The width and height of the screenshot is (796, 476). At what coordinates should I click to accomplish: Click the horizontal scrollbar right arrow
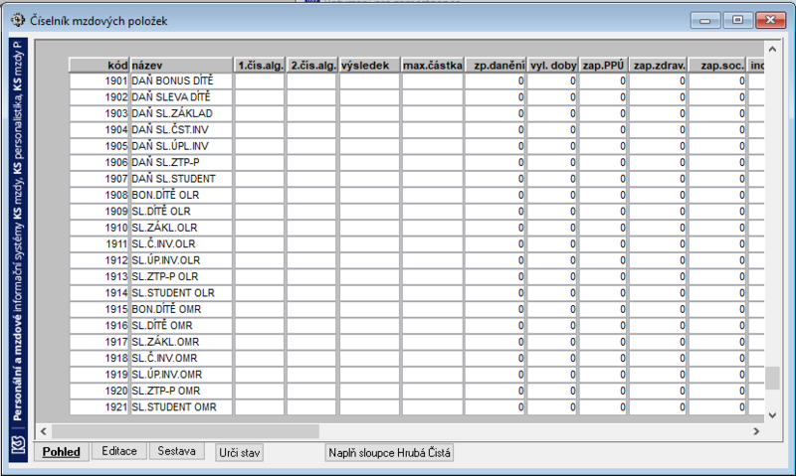(x=756, y=431)
